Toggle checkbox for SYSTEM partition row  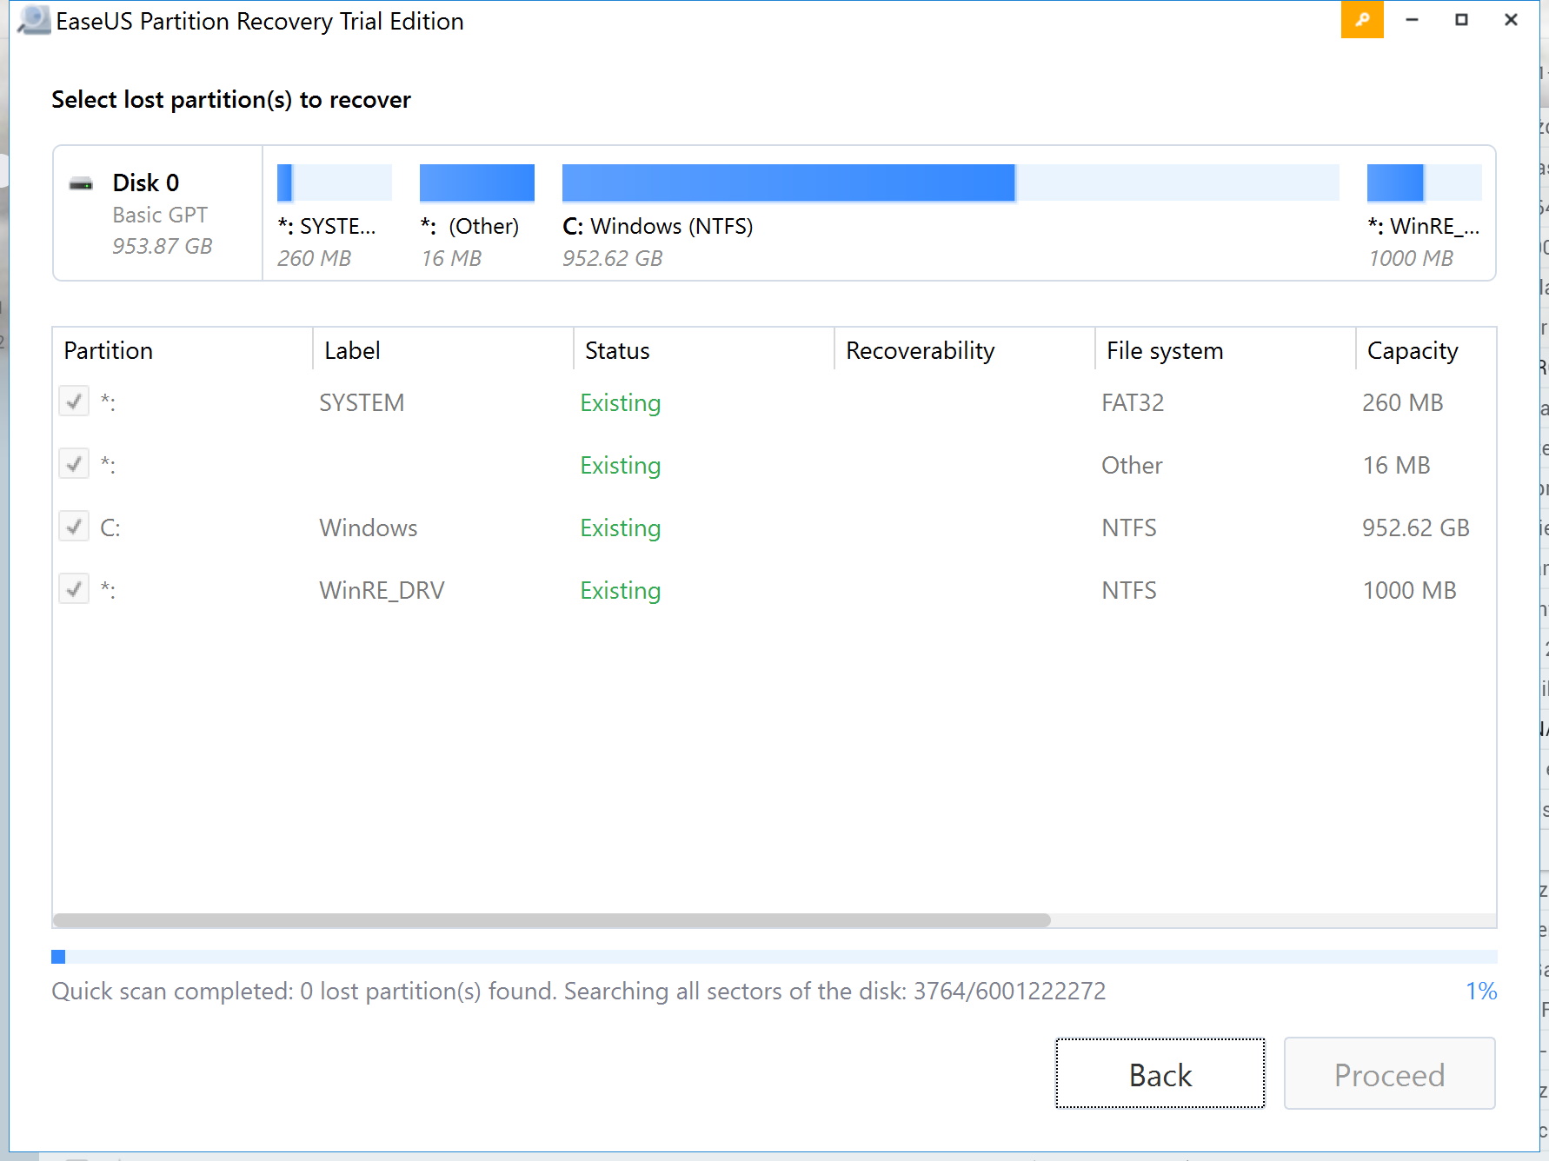[x=74, y=401]
